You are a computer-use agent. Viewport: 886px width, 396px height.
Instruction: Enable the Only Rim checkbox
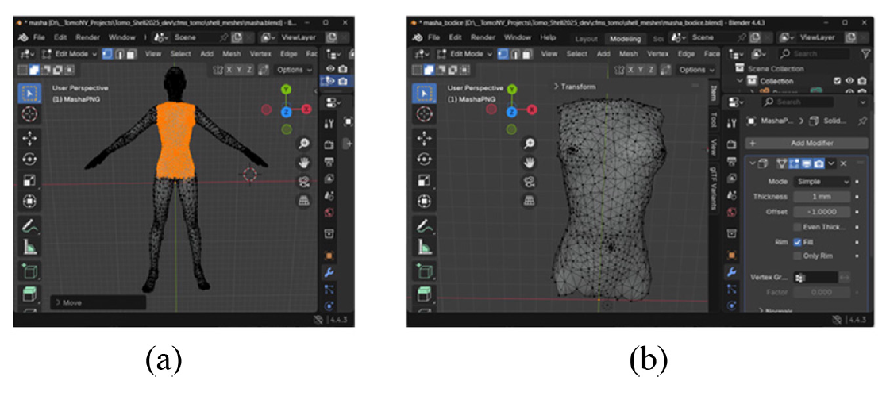click(797, 256)
